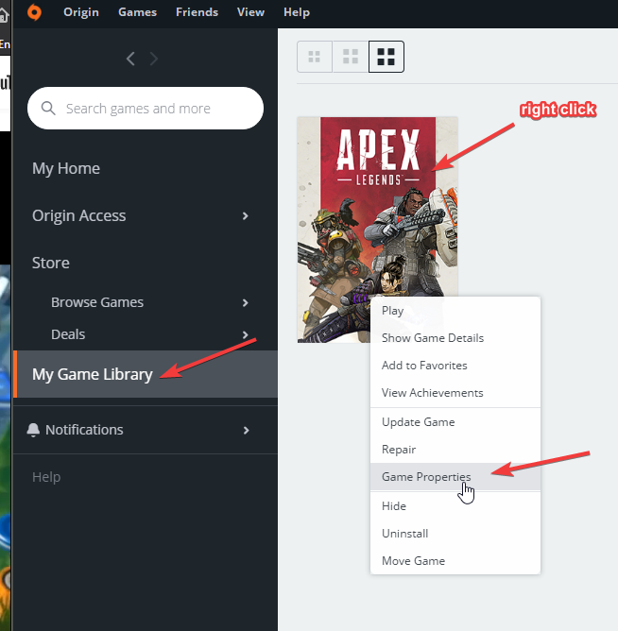Choose Move Game

(455, 561)
